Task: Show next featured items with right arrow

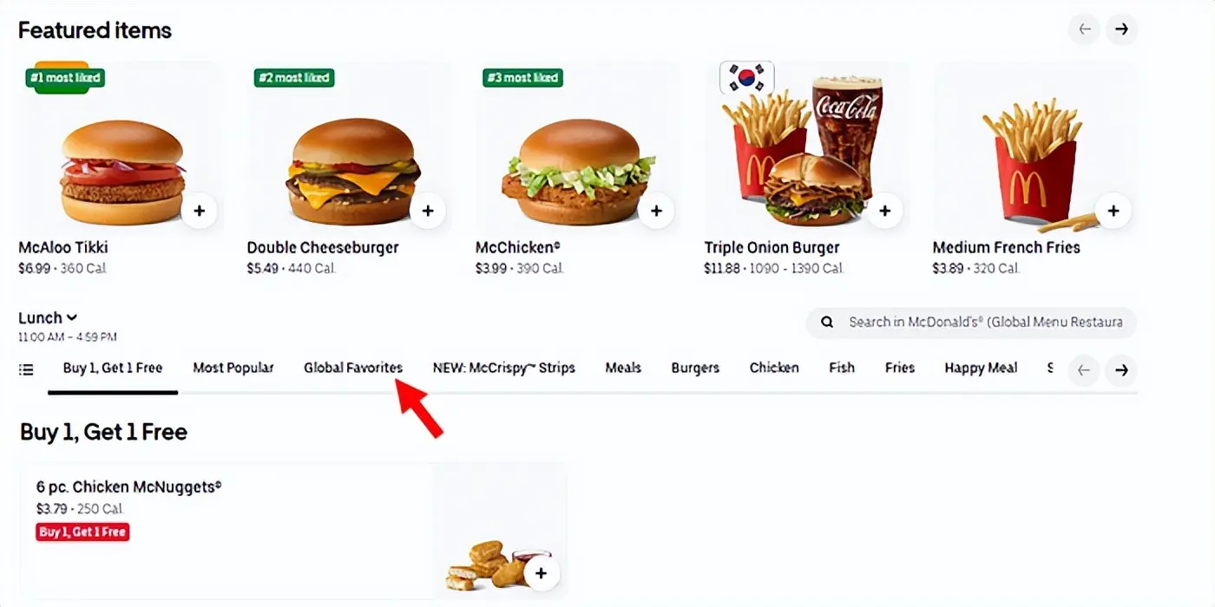Action: (x=1121, y=29)
